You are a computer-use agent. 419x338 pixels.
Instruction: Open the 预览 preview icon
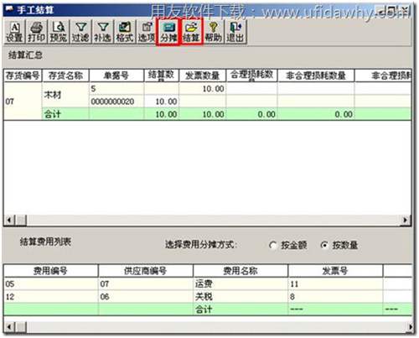point(59,32)
